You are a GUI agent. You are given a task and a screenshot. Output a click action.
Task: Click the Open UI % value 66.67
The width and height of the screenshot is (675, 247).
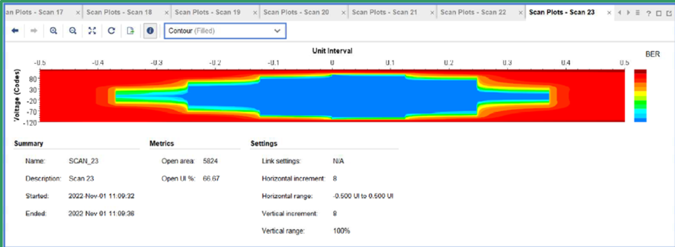(x=212, y=178)
